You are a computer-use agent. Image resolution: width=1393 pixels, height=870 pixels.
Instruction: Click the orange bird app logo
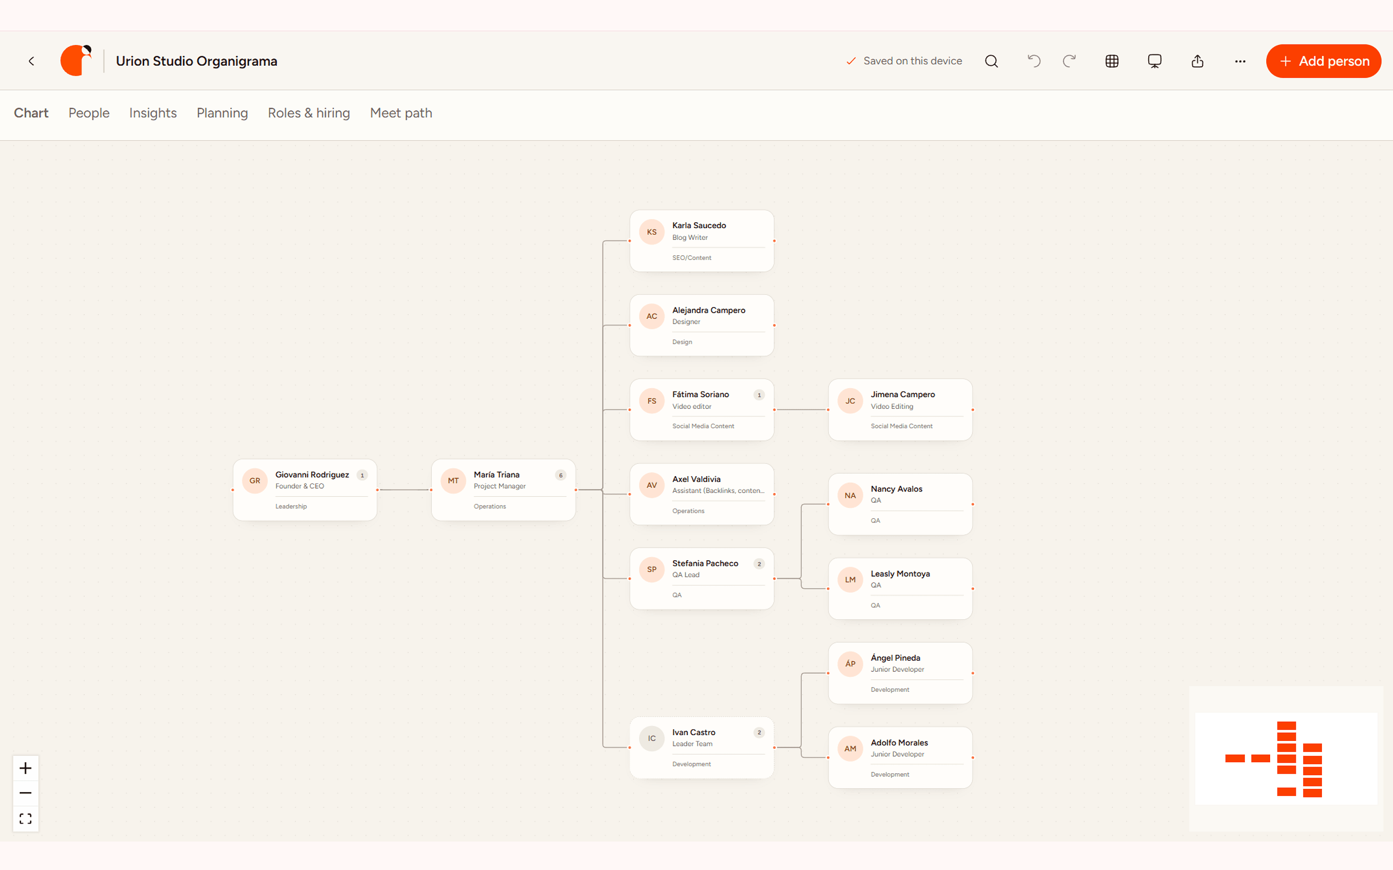tap(76, 60)
